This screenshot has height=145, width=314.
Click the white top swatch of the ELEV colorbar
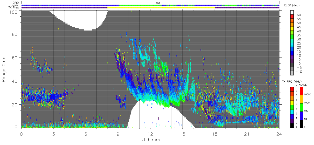[x=293, y=13]
